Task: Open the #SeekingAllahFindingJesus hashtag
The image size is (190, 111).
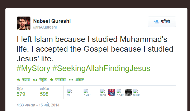Action: 101,68
